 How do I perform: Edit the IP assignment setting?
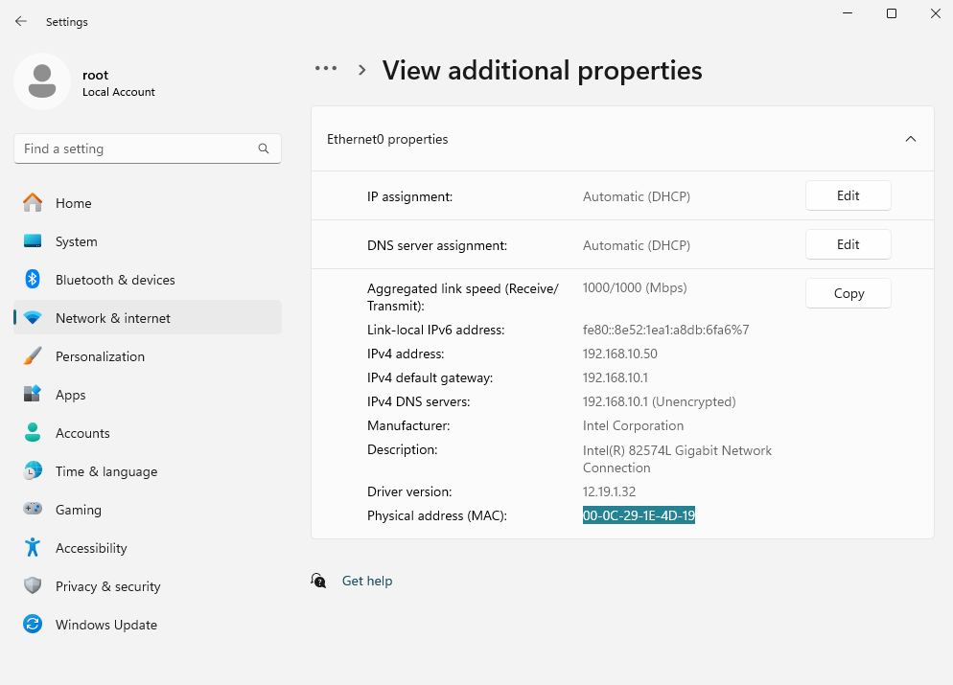pyautogui.click(x=848, y=195)
